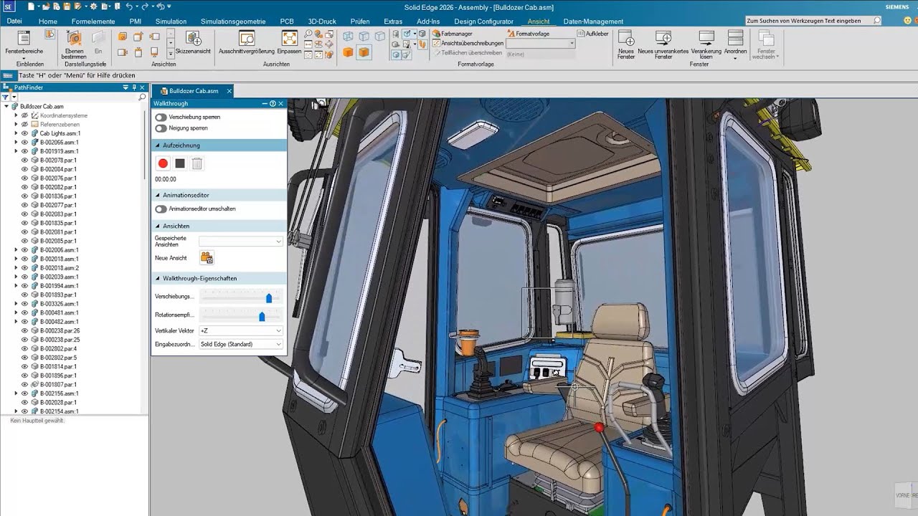The height and width of the screenshot is (516, 918).
Task: Click Verankerung lösen
Action: click(706, 44)
